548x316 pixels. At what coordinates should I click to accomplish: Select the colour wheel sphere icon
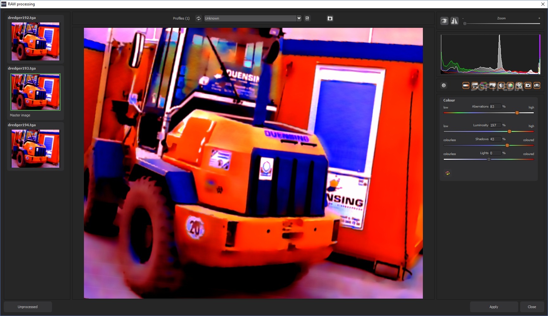coord(510,85)
